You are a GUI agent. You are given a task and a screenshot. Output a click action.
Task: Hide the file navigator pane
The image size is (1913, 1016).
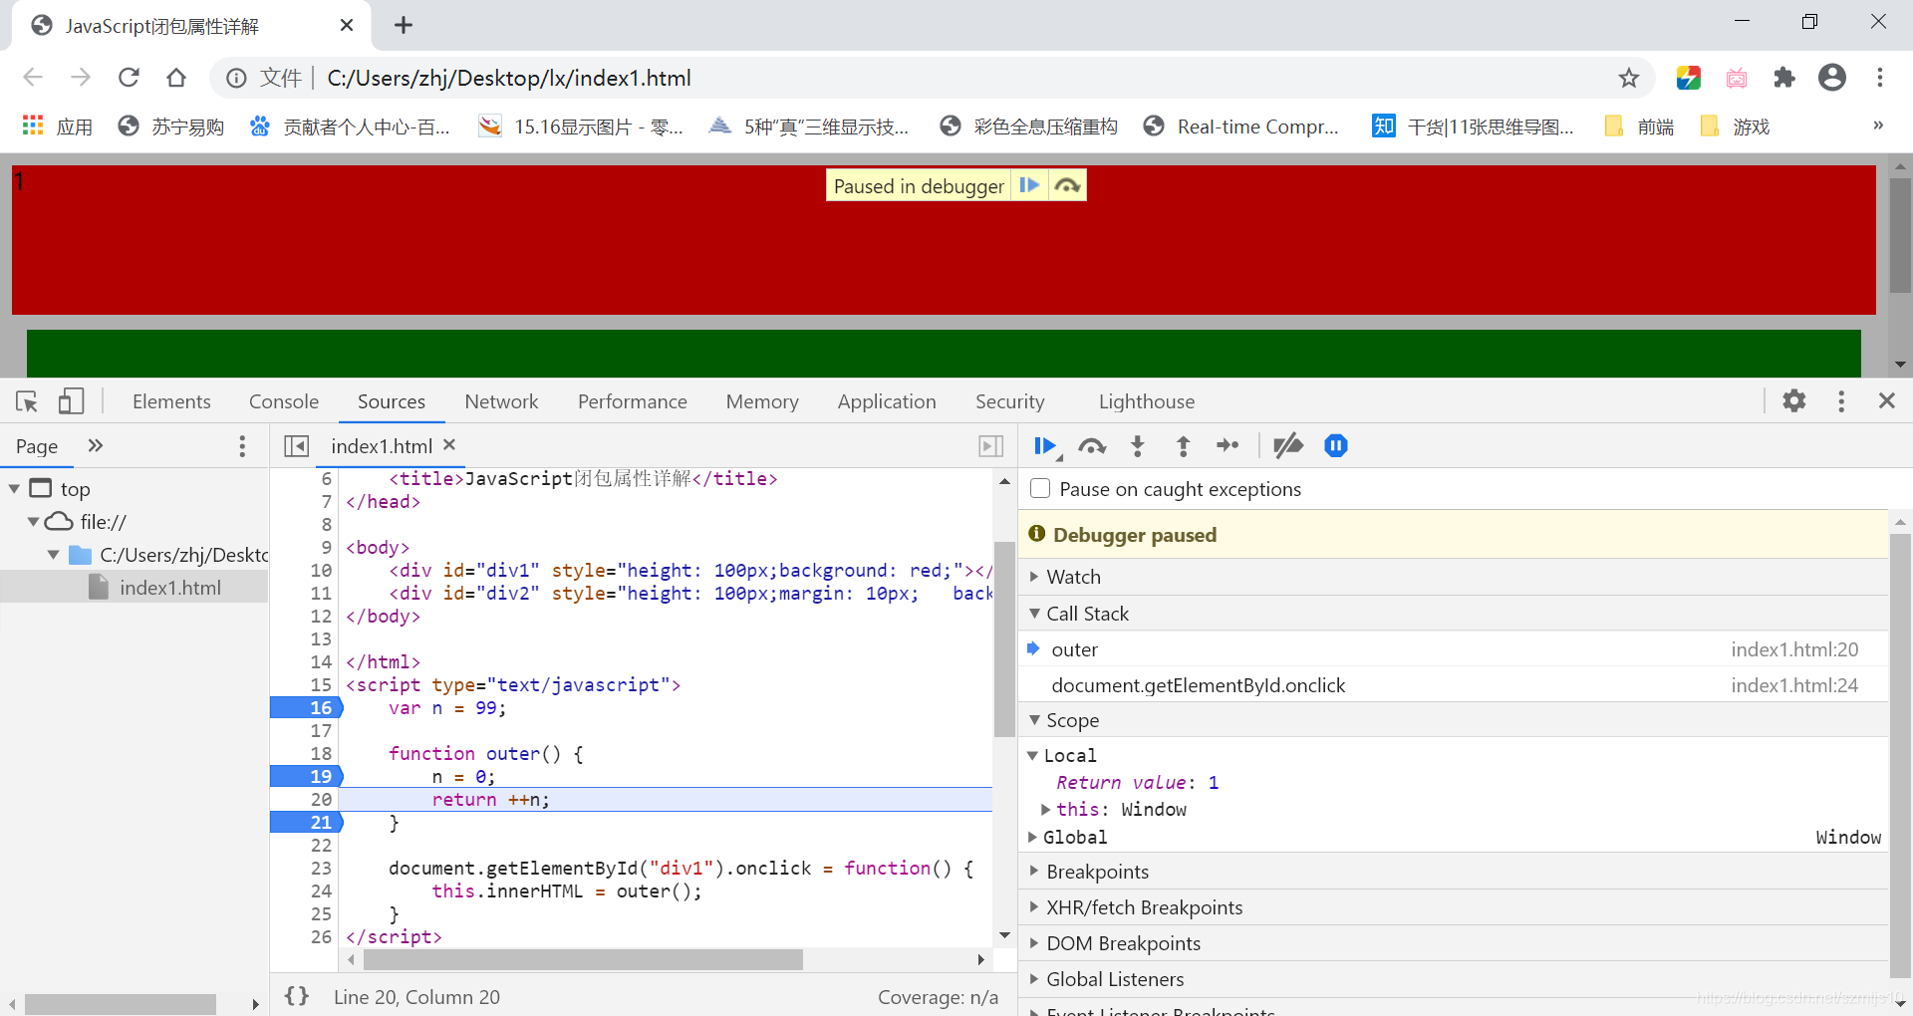click(297, 446)
